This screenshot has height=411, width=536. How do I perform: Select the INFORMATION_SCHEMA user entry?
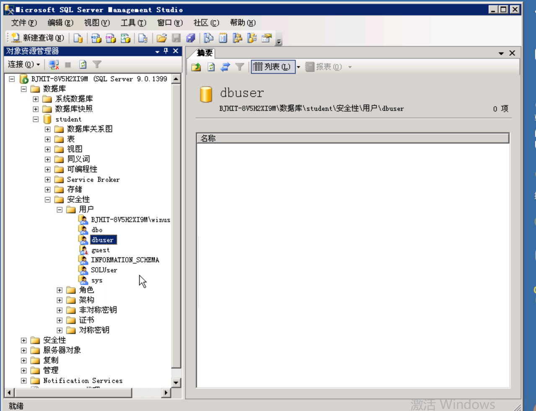[x=125, y=260]
